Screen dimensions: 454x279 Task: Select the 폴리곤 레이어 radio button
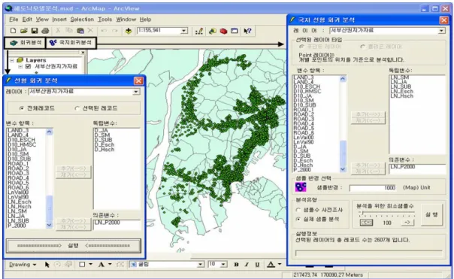coord(362,47)
